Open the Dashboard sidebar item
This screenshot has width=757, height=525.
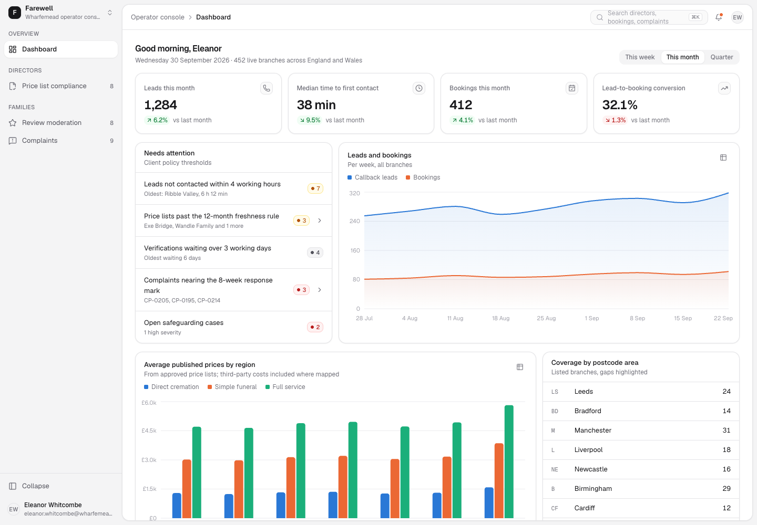[61, 49]
